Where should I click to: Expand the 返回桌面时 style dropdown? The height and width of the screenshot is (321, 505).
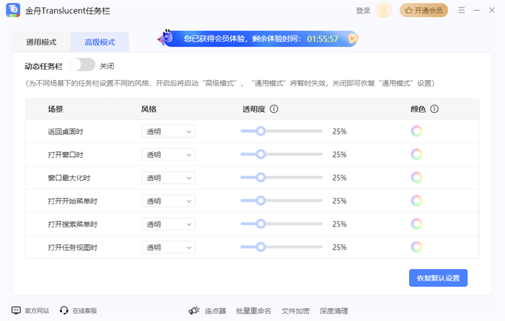168,131
